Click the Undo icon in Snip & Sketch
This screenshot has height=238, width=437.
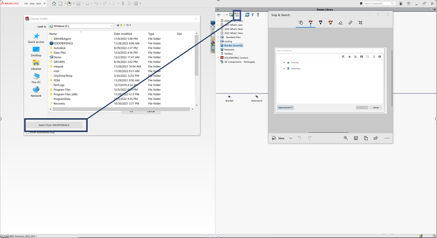300,138
